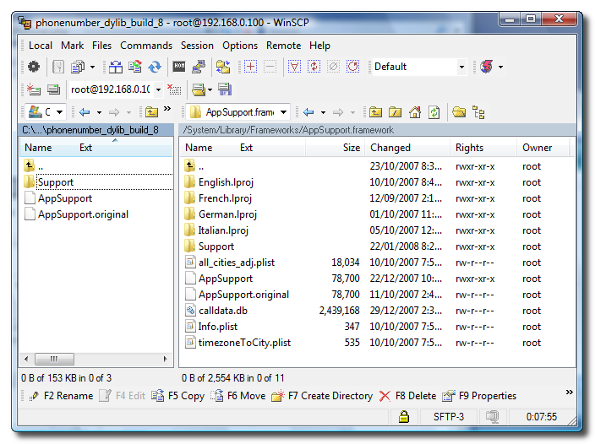The height and width of the screenshot is (444, 595).
Task: Open the Options menu
Action: click(240, 46)
